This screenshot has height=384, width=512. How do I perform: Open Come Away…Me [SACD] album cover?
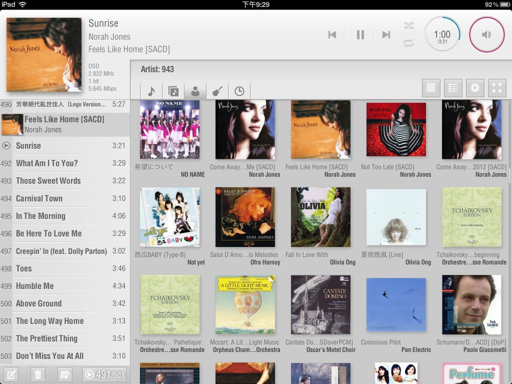tap(245, 129)
